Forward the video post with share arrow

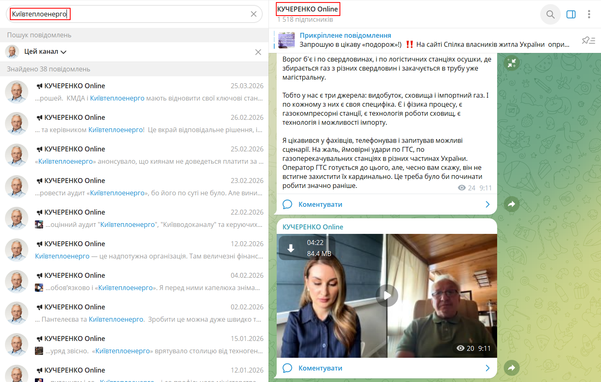[x=512, y=368]
